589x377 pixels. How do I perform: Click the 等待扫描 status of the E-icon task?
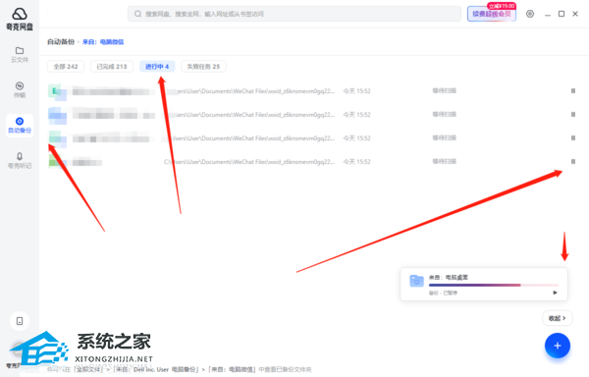point(444,91)
